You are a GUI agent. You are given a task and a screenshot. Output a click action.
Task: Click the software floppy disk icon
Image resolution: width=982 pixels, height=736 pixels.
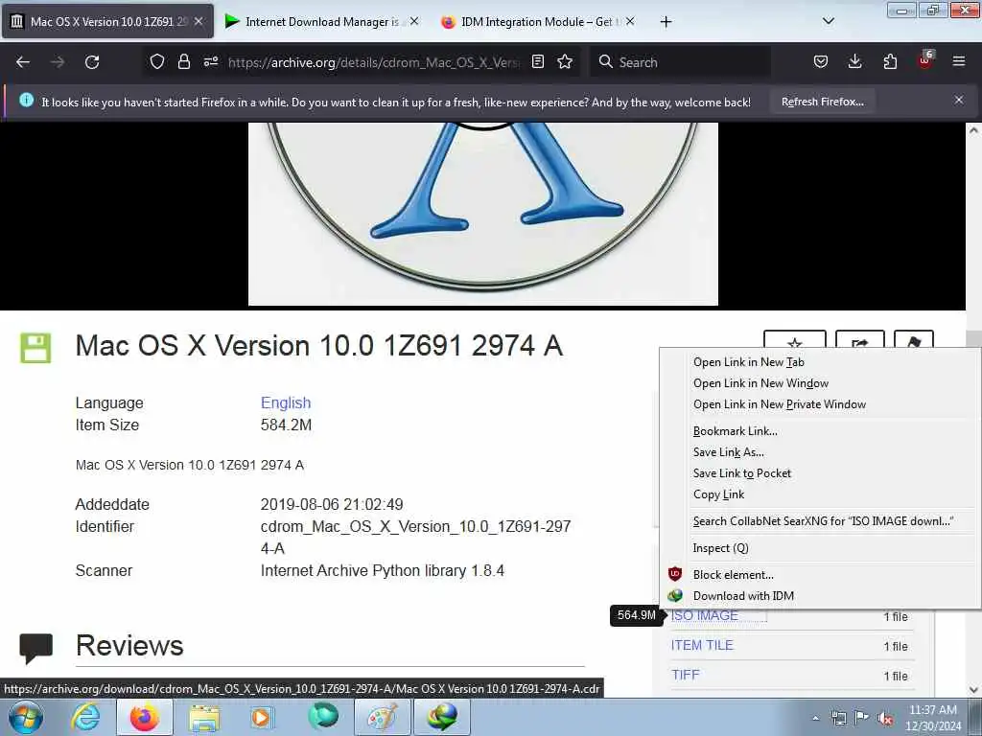35,348
